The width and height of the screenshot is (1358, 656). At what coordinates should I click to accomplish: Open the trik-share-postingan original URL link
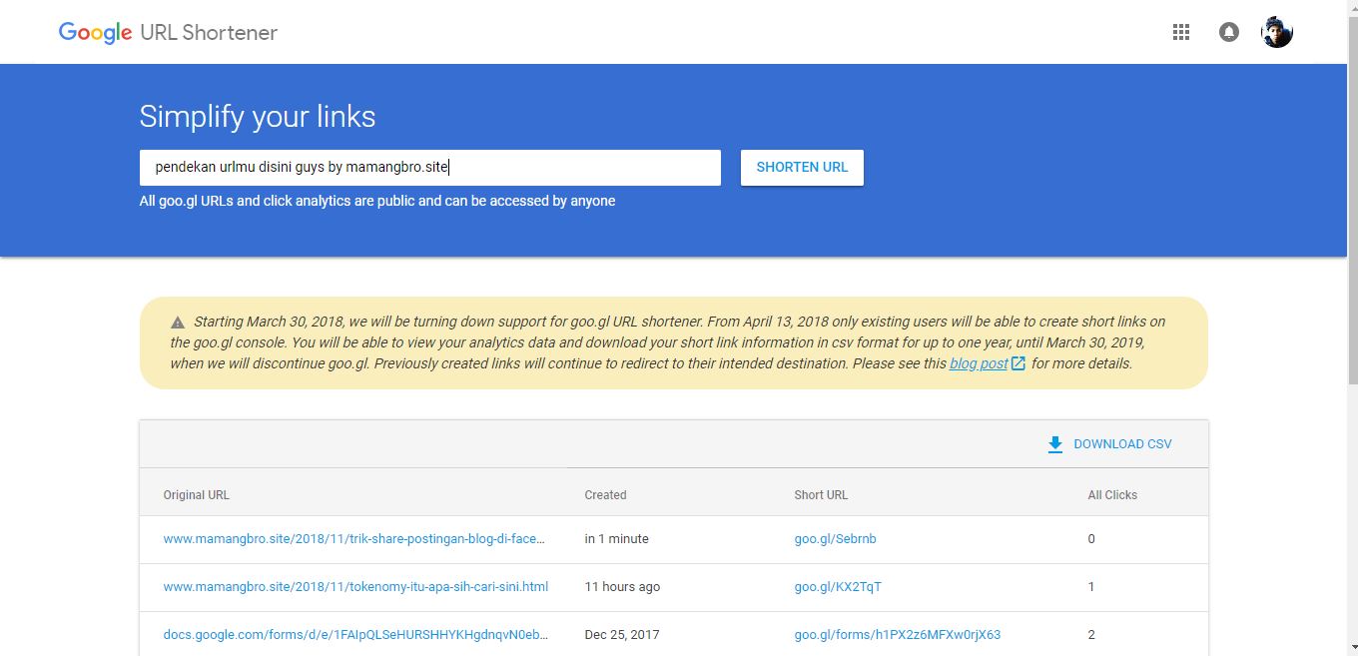click(354, 538)
